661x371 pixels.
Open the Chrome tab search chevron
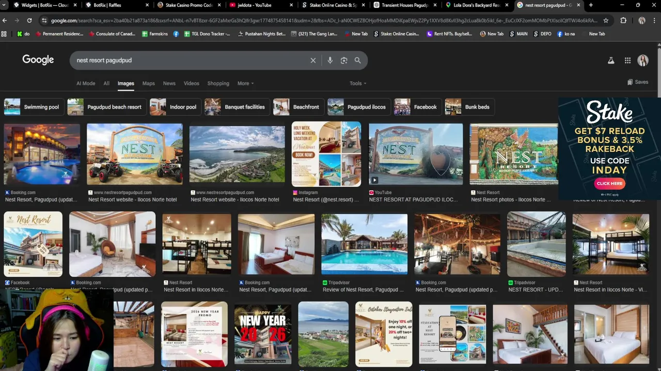pos(5,5)
